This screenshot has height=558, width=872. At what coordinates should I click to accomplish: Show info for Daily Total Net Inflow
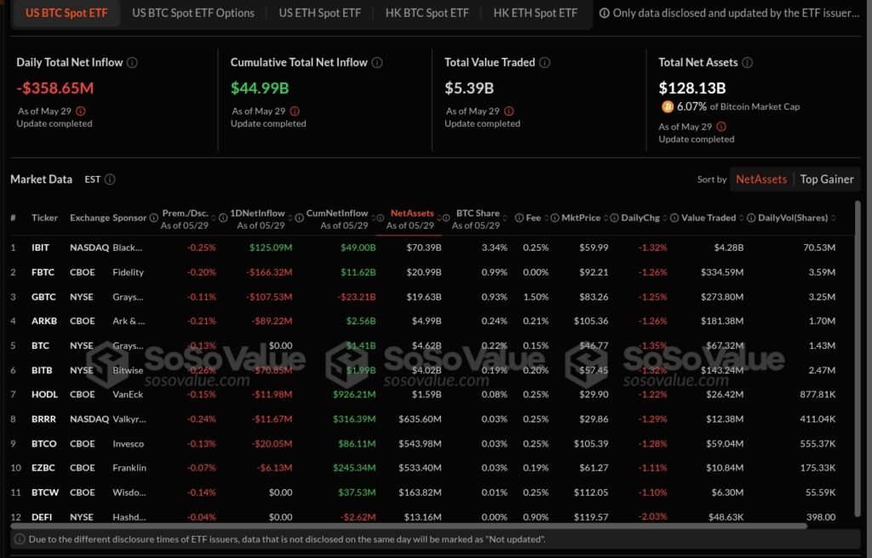(132, 63)
